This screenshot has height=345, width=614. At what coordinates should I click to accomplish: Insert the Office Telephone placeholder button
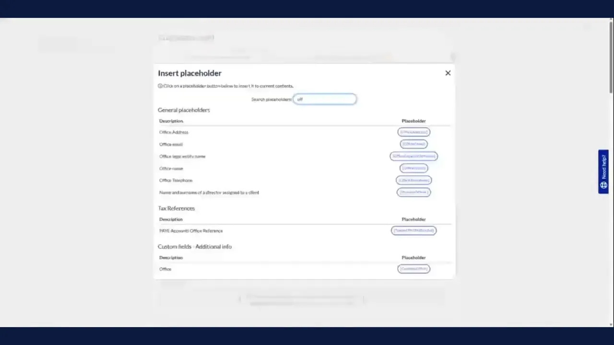click(413, 180)
